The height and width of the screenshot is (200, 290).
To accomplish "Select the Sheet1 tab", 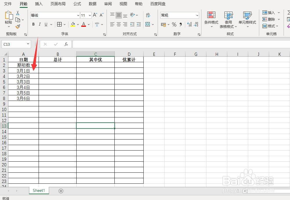I will pyautogui.click(x=39, y=191).
